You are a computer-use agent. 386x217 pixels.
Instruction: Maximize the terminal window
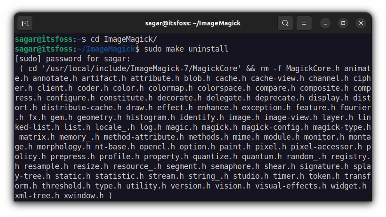click(343, 23)
